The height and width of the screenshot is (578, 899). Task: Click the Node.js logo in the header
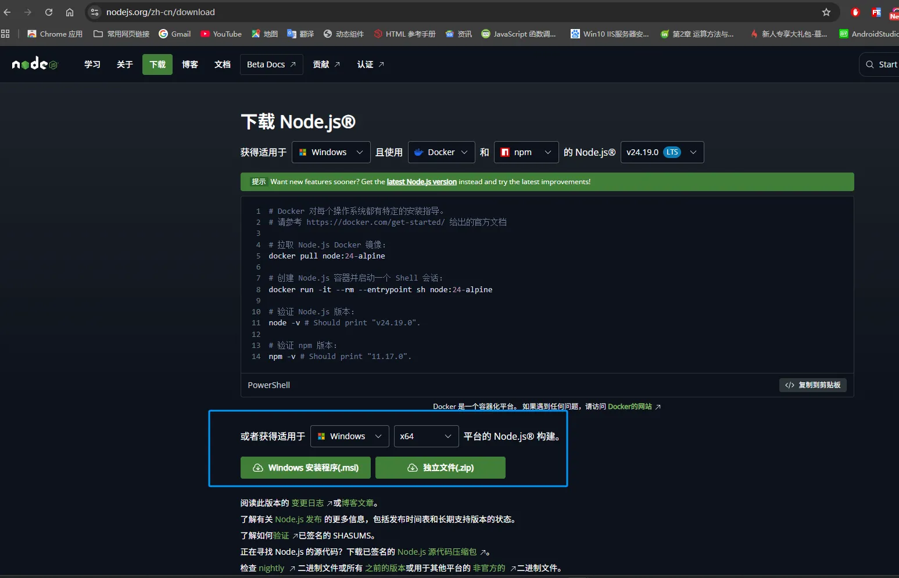point(35,64)
